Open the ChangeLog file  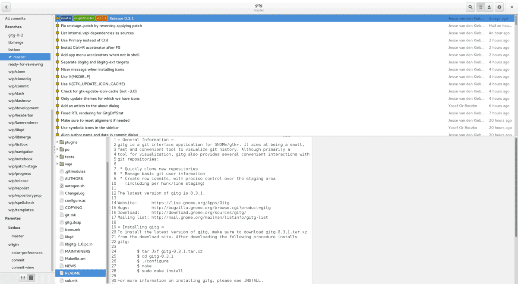click(80, 193)
